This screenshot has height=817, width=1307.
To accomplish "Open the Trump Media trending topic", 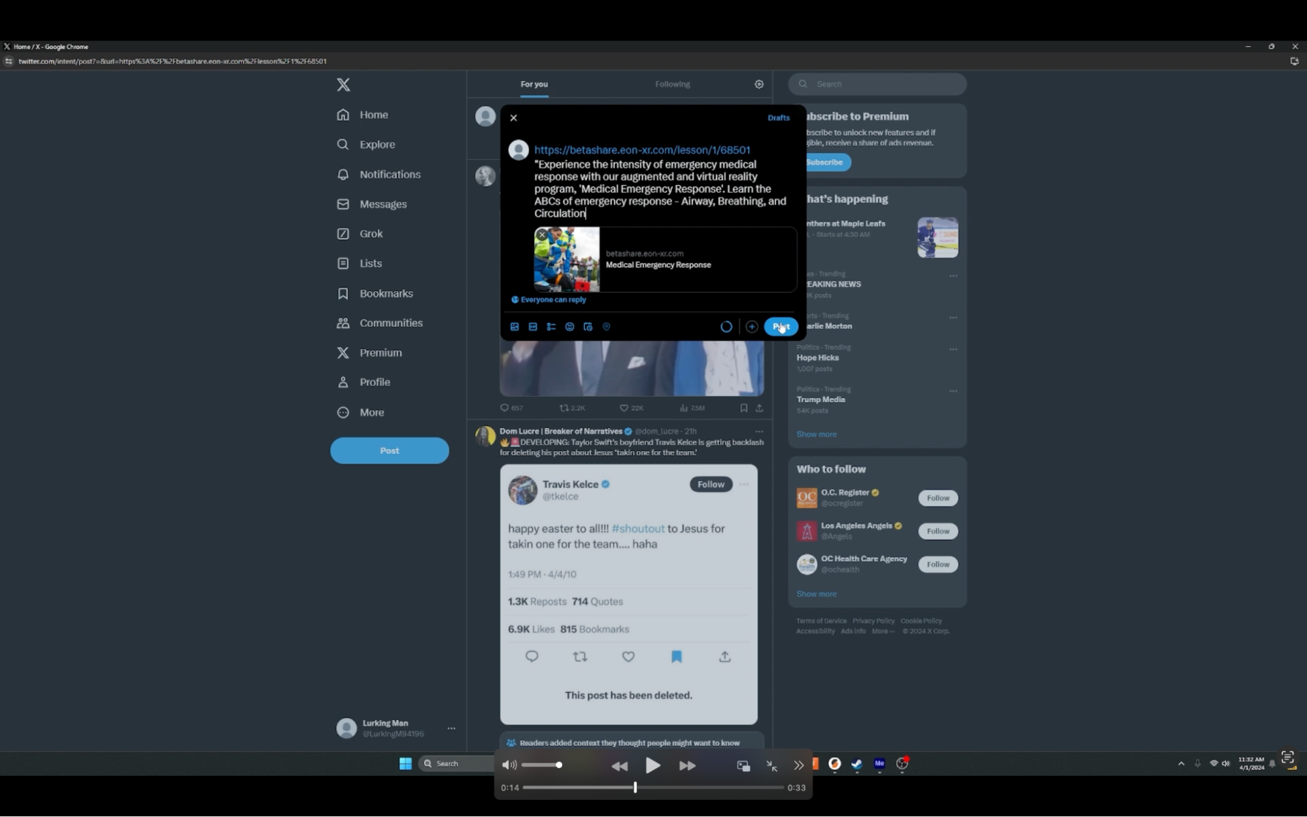I will point(821,400).
